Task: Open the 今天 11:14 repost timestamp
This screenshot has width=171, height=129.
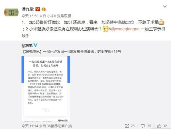Action: click(30, 126)
